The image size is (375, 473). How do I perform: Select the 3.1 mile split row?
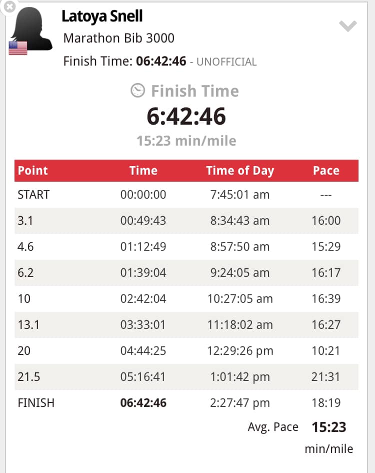point(186,221)
